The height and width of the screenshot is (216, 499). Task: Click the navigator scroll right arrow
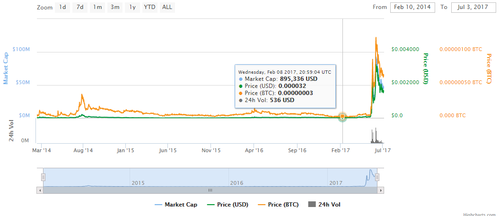381,190
